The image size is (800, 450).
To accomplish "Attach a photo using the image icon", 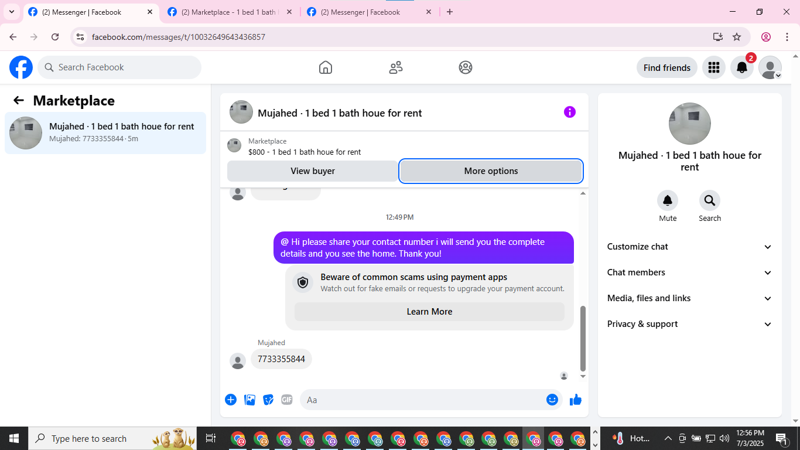I will (249, 400).
